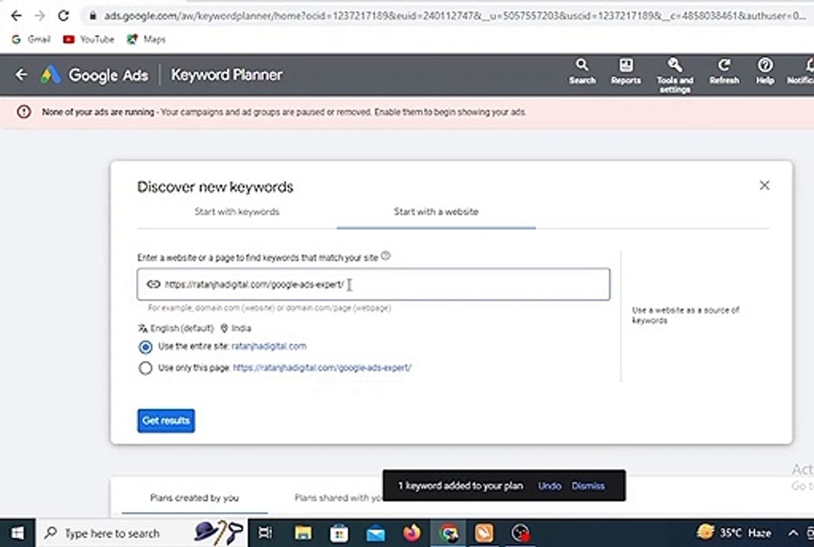Open the screen recorder taskbar icon

pos(520,533)
